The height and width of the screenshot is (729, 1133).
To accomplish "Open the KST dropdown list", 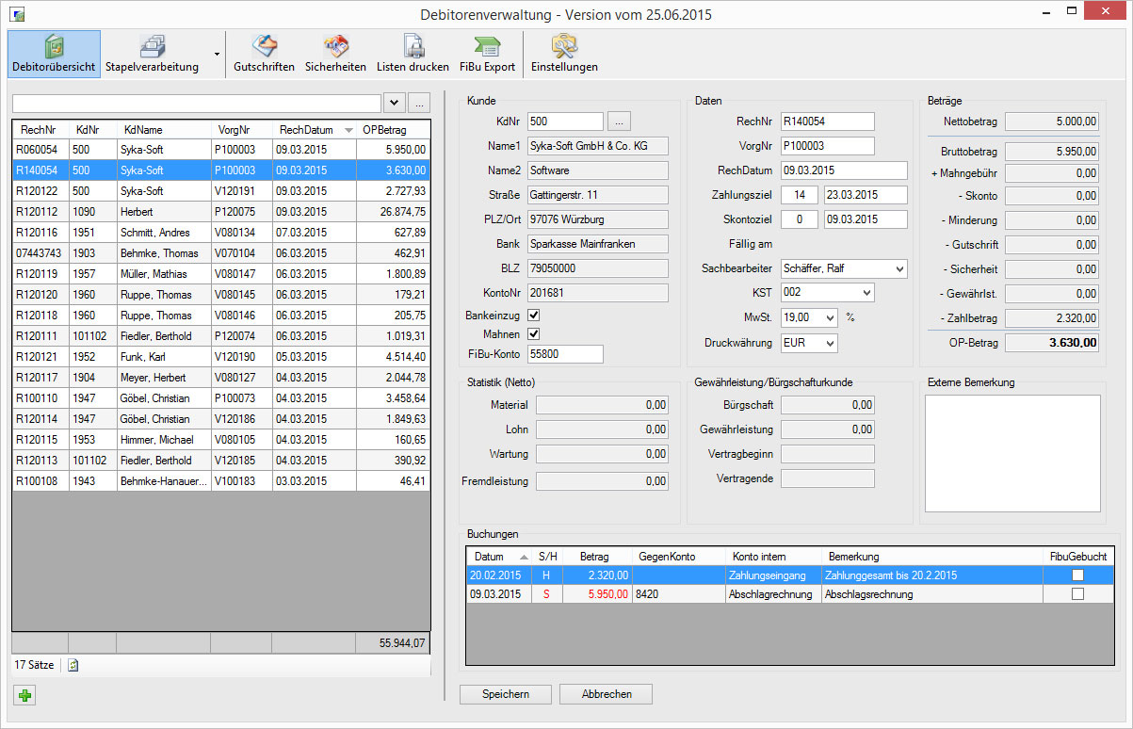I will [866, 293].
